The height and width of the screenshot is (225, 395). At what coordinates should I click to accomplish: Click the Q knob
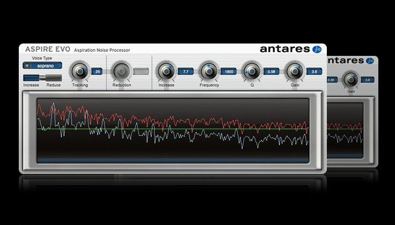pyautogui.click(x=252, y=71)
